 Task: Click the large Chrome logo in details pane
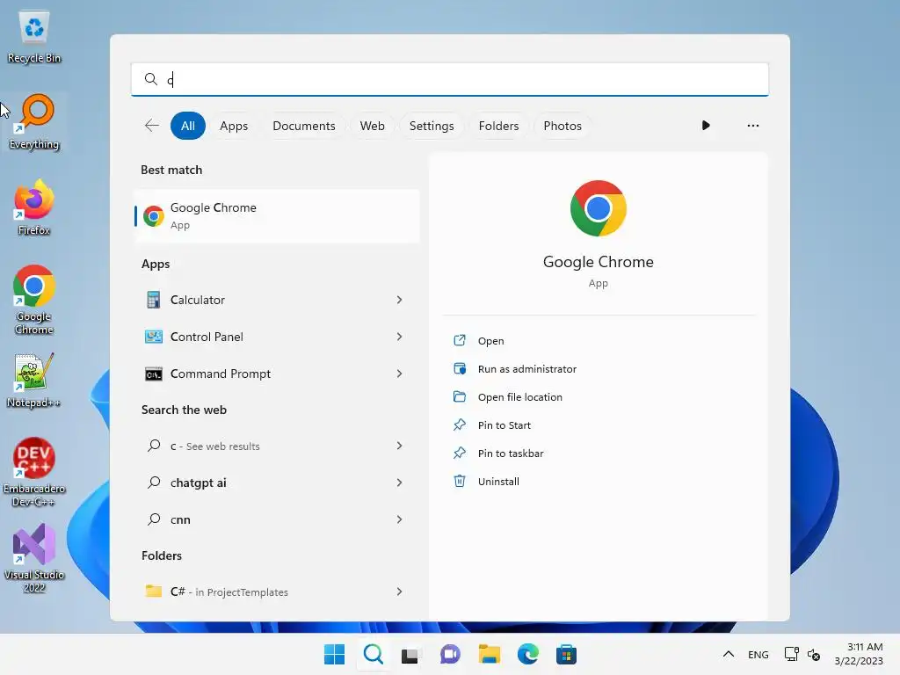point(598,208)
